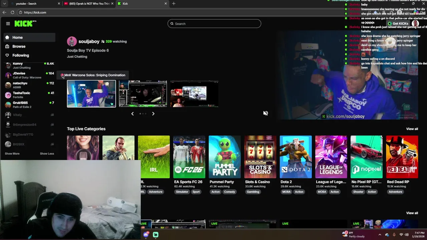Open offline 94impresion94 channel

coord(29,125)
